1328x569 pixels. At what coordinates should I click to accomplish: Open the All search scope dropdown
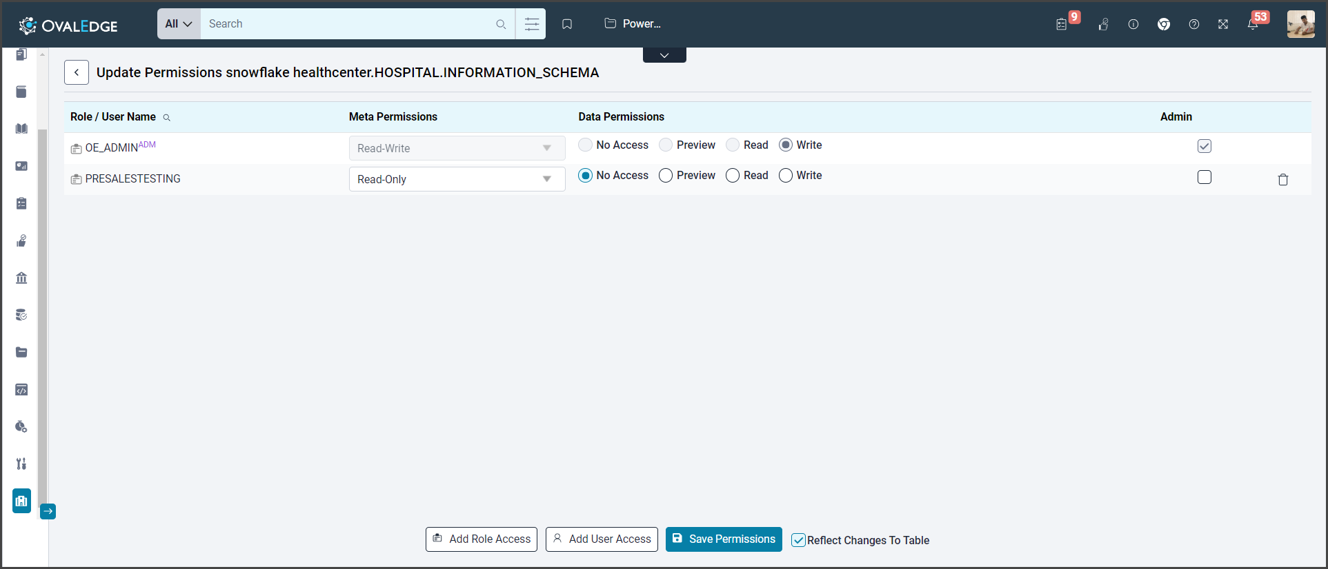tap(179, 24)
